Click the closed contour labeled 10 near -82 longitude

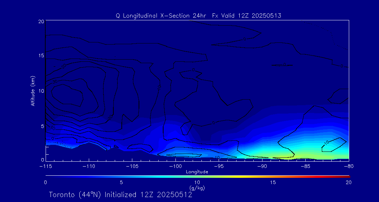click(x=333, y=145)
